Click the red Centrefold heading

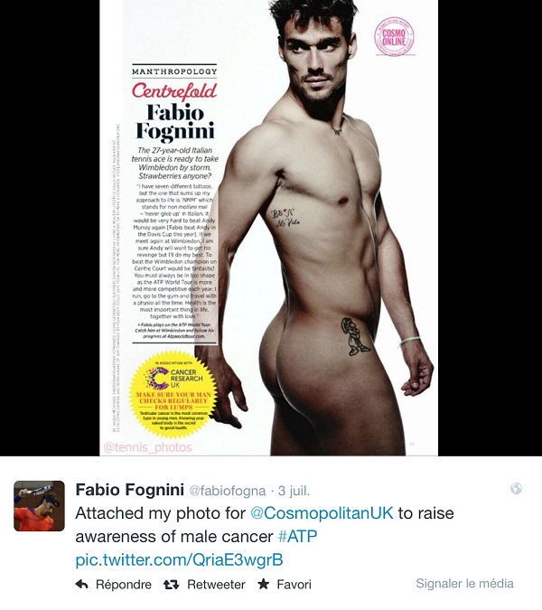click(x=174, y=91)
